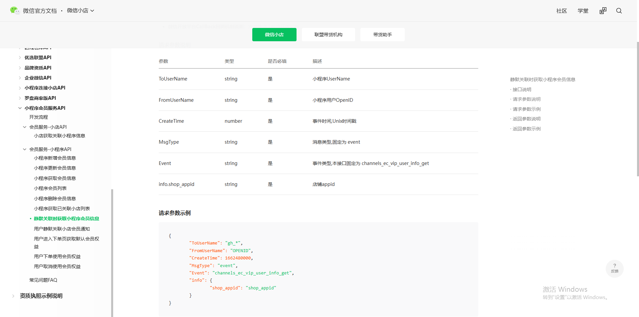The width and height of the screenshot is (639, 317).
Task: Open the 学堂 menu item
Action: 583,11
